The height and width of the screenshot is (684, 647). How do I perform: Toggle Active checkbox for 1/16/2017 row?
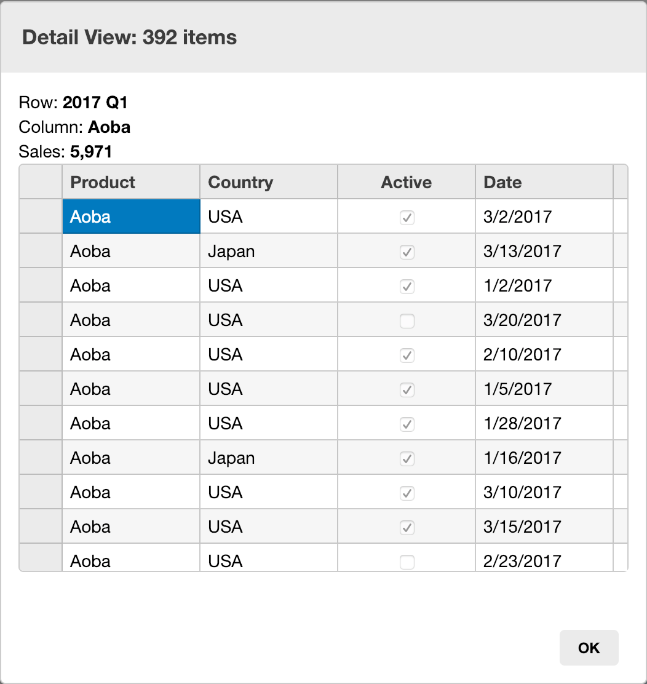[407, 458]
